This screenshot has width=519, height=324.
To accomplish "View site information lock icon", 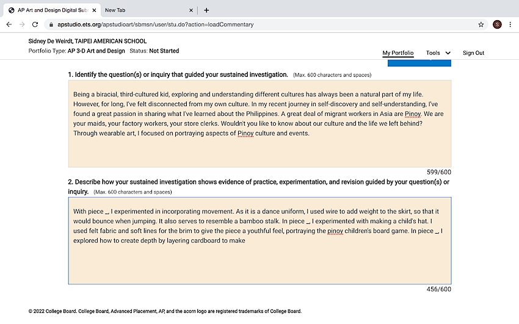I will pyautogui.click(x=49, y=24).
